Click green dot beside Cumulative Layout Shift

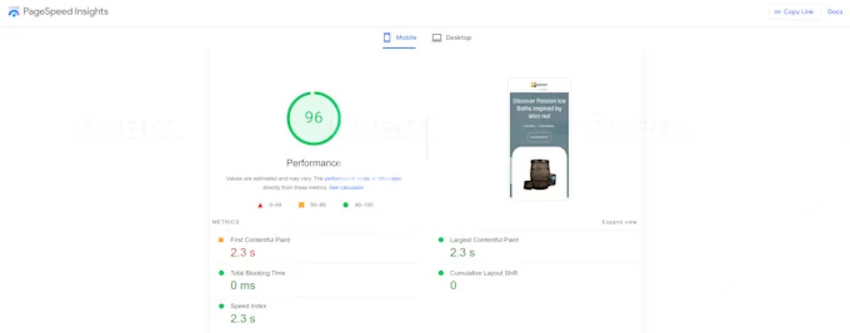(x=441, y=273)
